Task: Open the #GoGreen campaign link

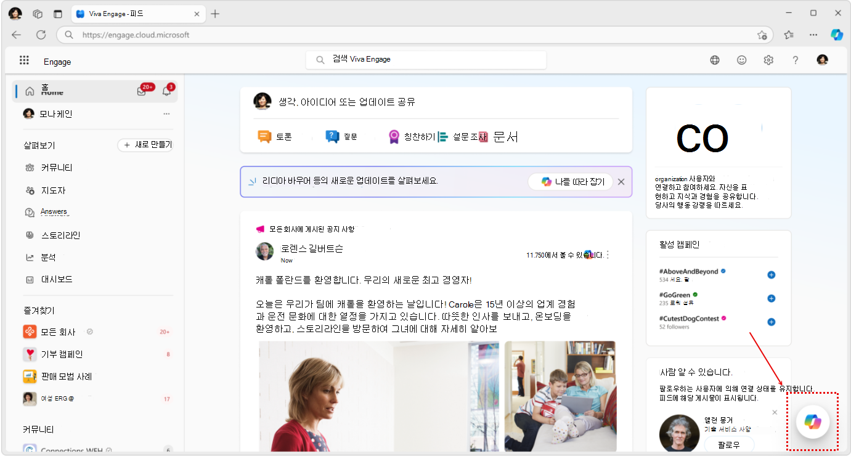Action: click(675, 295)
